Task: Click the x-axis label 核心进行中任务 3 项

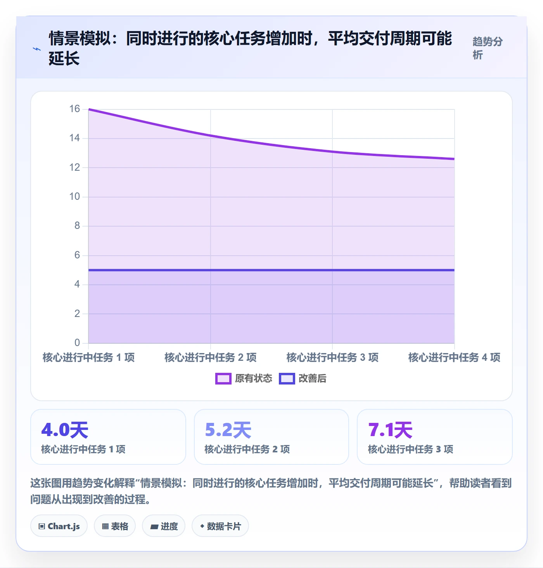Action: 332,357
